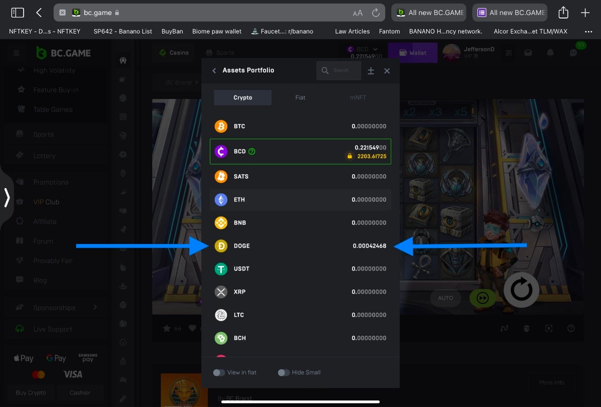Open bookmarks overflow three-dot menu
The image size is (601, 407).
pyautogui.click(x=588, y=31)
